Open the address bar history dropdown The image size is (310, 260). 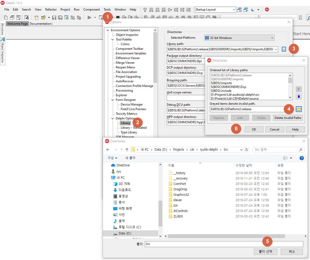pyautogui.click(x=241, y=150)
